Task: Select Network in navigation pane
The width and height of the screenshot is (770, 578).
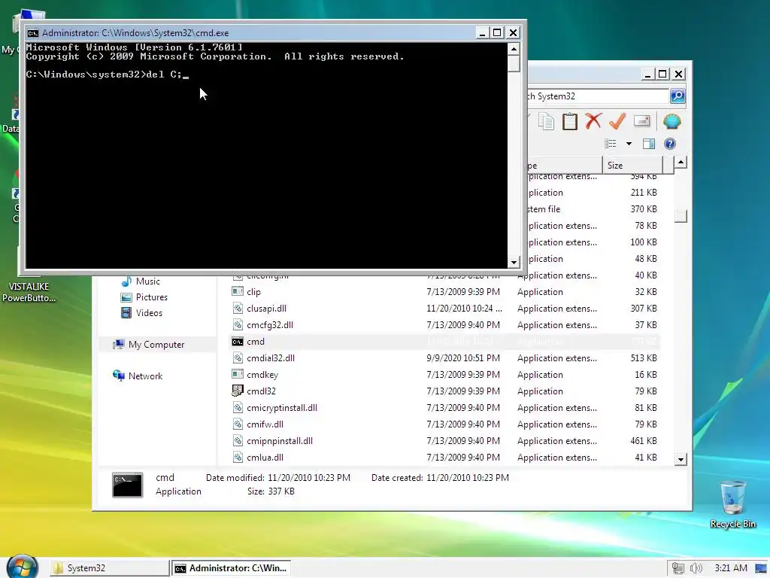Action: (x=138, y=376)
